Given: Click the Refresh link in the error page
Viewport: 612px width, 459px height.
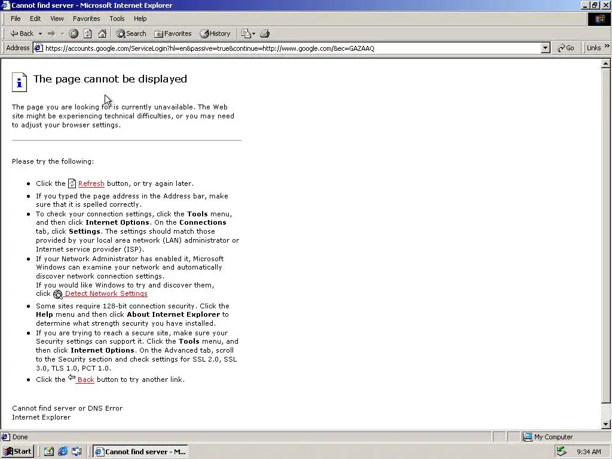Looking at the screenshot, I should click(91, 183).
